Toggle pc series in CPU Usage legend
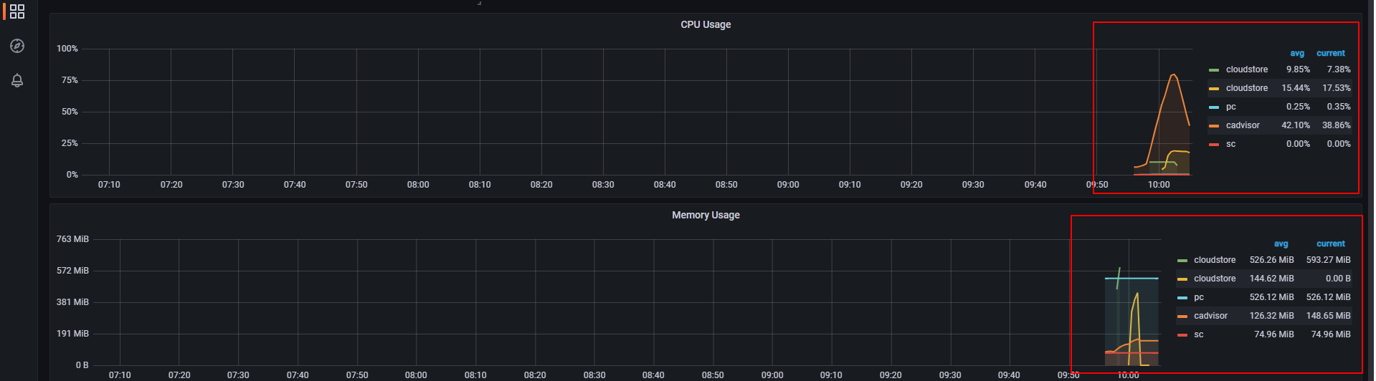 coord(1230,107)
